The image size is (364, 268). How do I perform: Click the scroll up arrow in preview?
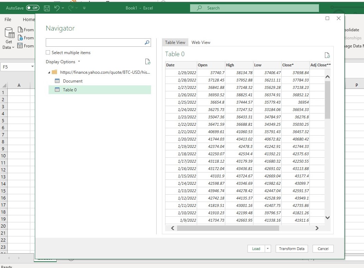click(x=327, y=77)
